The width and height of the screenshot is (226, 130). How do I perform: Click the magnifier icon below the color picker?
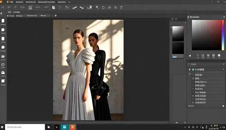click(x=198, y=55)
